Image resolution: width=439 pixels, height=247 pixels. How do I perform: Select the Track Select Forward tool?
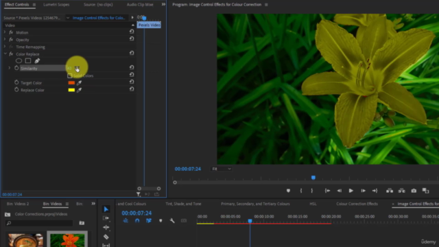[x=106, y=218]
